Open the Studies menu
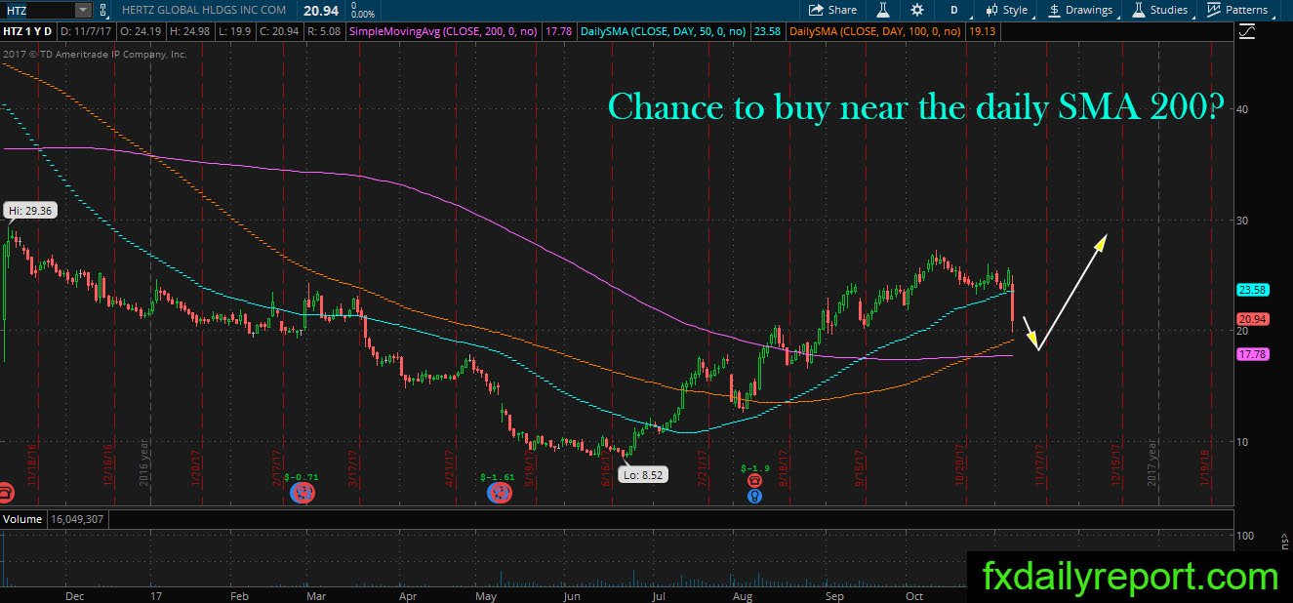1293x603 pixels. [1161, 10]
